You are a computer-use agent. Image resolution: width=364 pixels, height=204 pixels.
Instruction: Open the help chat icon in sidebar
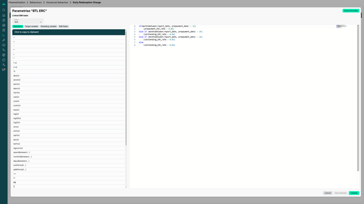(x=4, y=60)
